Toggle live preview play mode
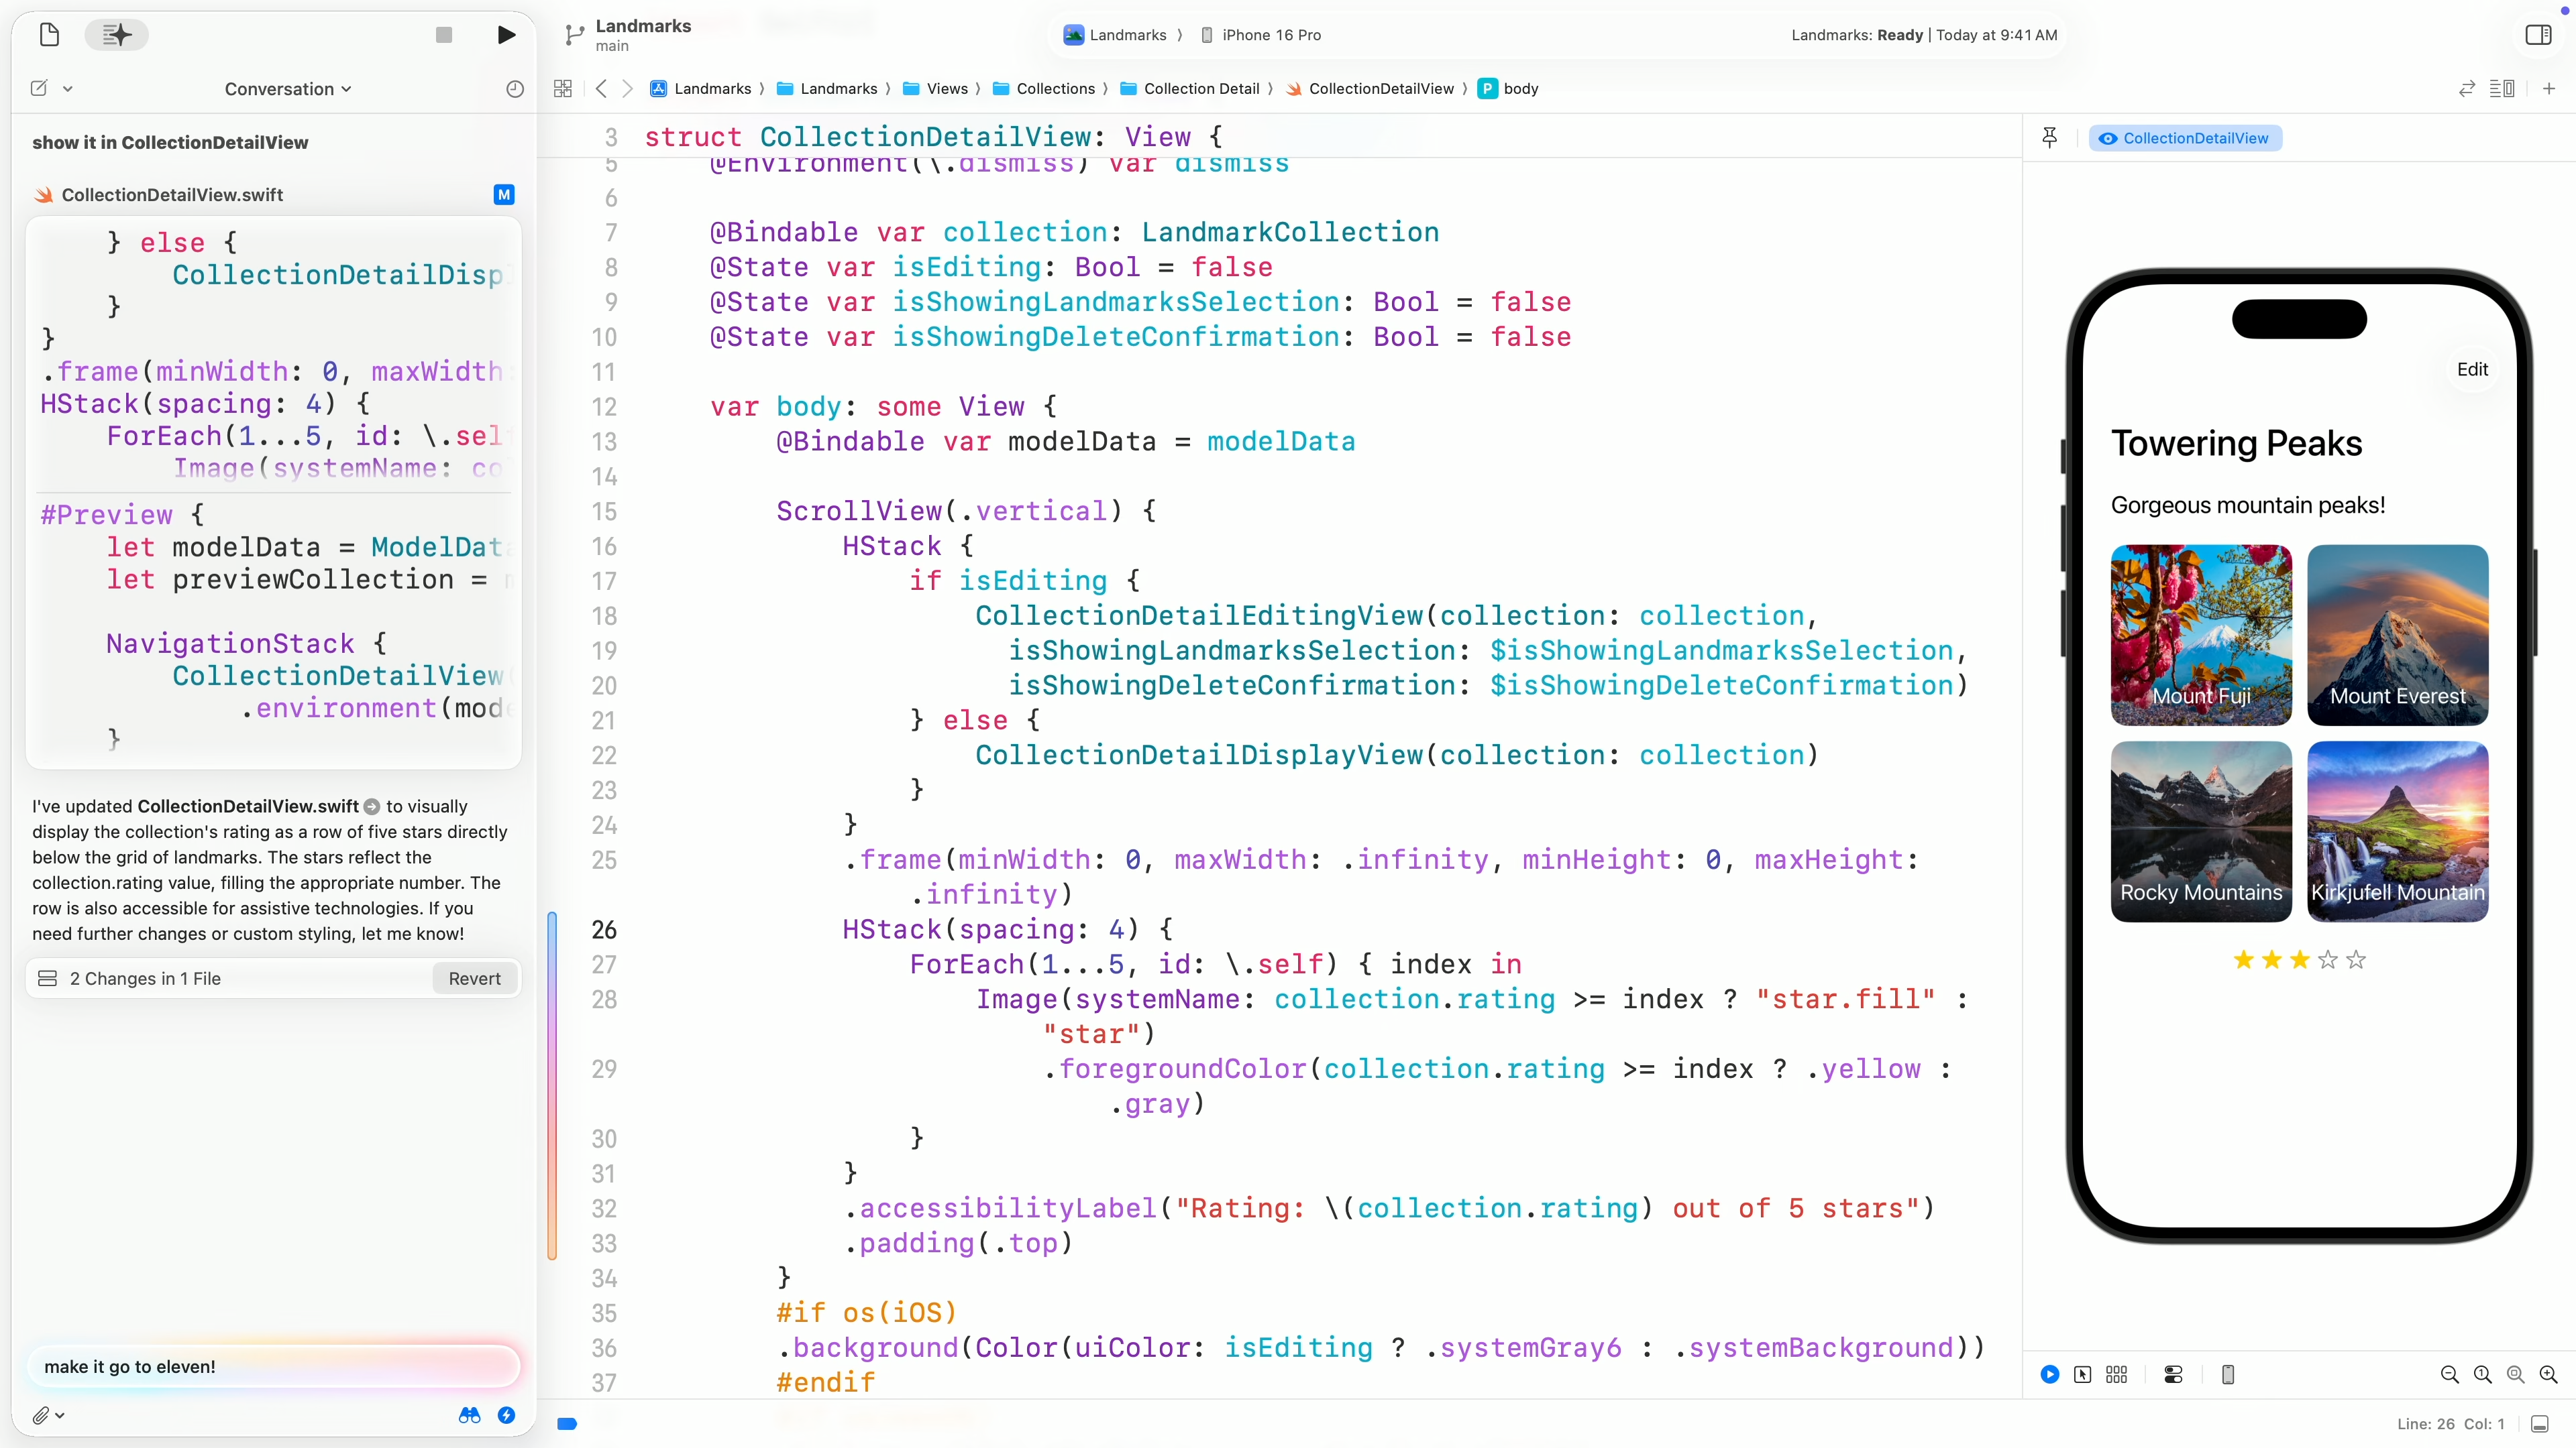This screenshot has height=1448, width=2576. tap(2049, 1374)
